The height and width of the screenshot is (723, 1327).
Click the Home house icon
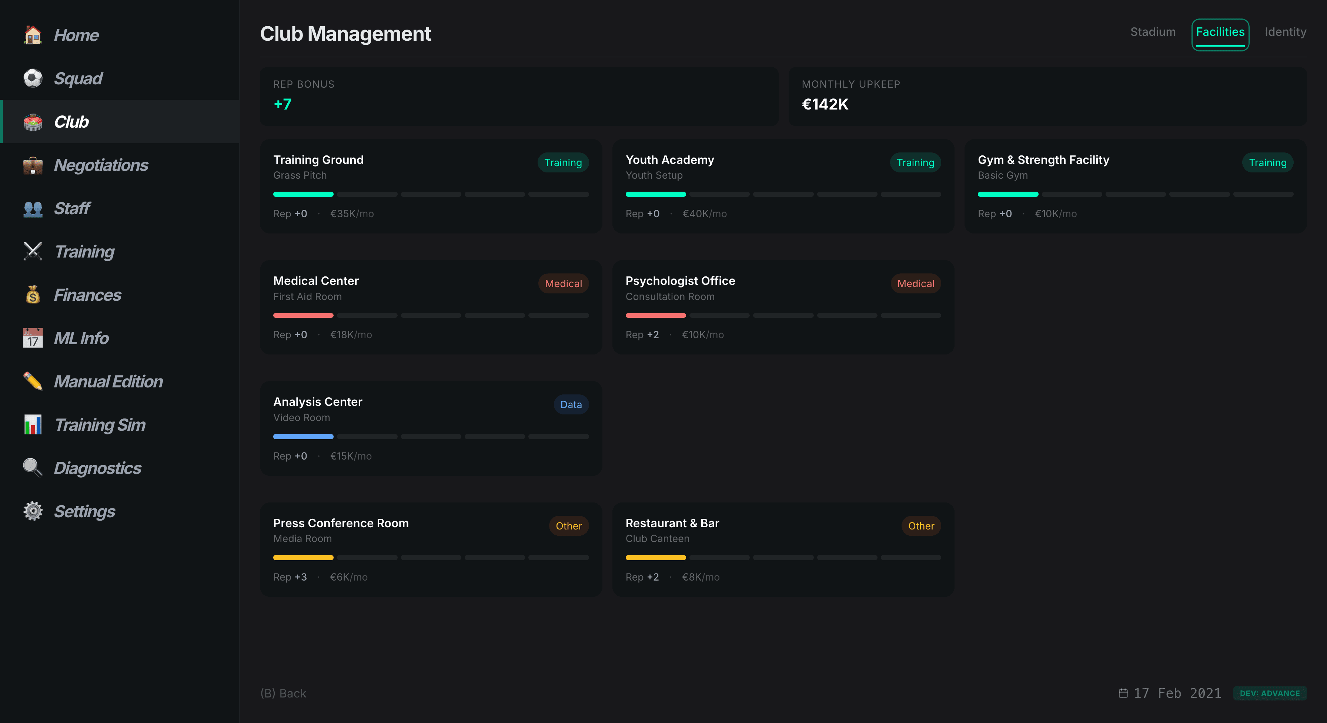point(33,35)
